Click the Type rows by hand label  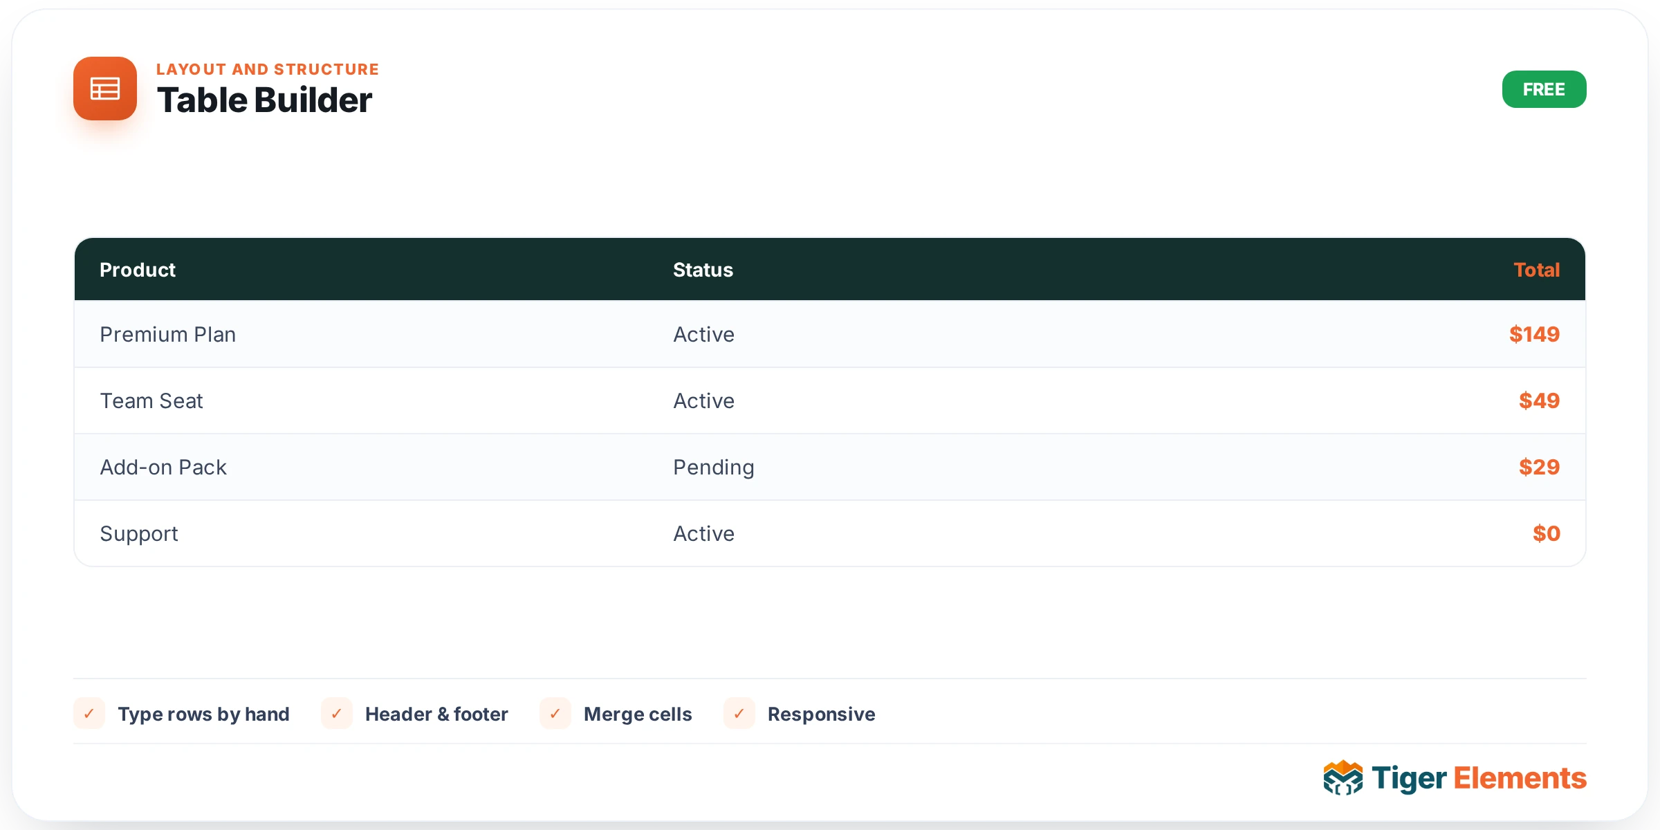(x=203, y=714)
